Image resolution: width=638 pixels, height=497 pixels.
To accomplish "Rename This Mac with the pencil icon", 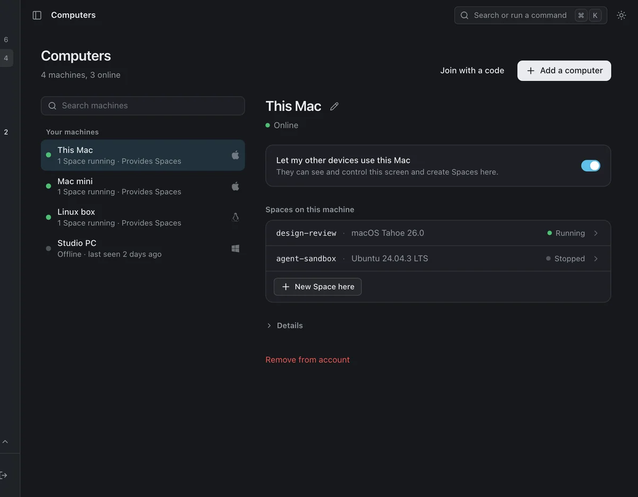I will point(334,106).
